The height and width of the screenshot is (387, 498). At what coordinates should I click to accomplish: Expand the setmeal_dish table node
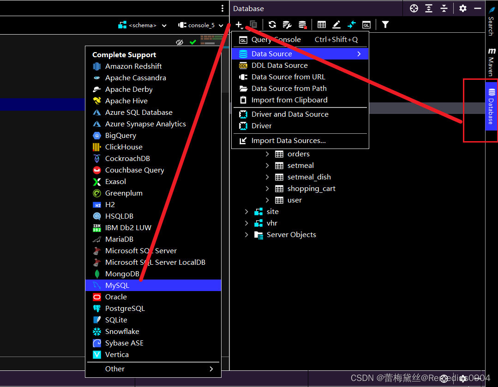[267, 177]
